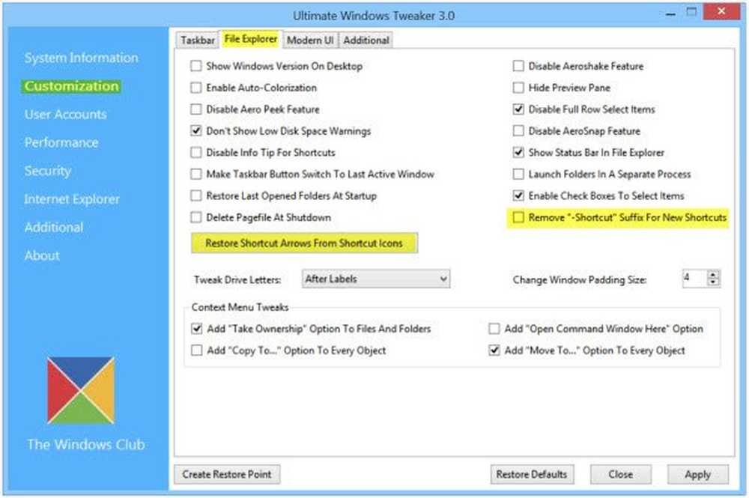Viewport: 749px width, 498px height.
Task: Tick Delete Pagefile At Shutdown
Action: coord(195,217)
